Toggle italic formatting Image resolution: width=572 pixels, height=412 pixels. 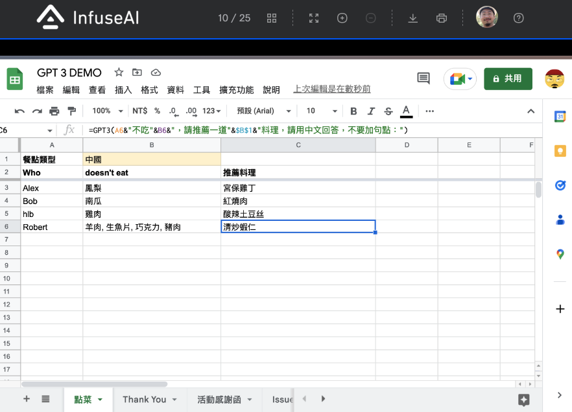tap(371, 111)
